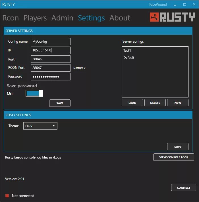Click the Version: 2.91 text
Viewport: 199px width, 202px height.
tap(14, 179)
